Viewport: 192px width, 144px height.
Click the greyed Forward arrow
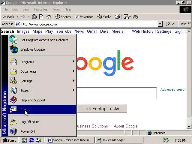click(x=23, y=17)
